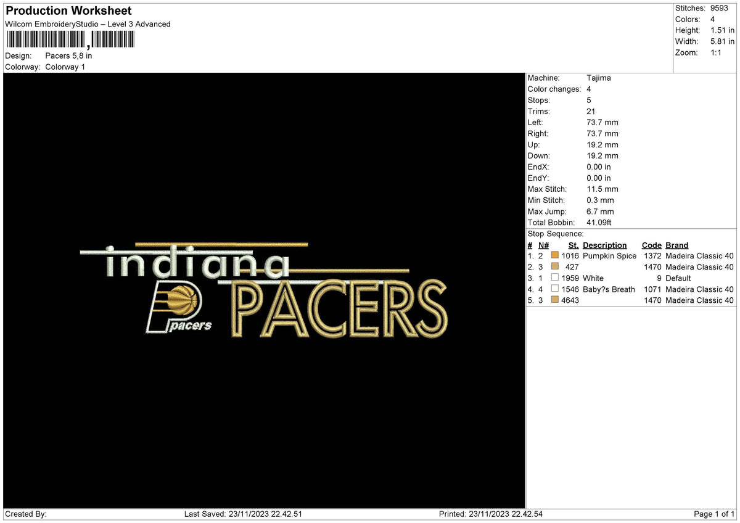Click the 'Down:' label
The width and height of the screenshot is (740, 523).
(x=539, y=155)
